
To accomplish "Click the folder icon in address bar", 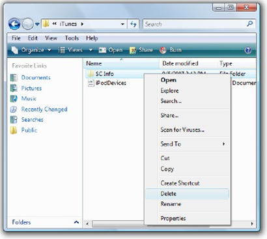I will click(46, 23).
